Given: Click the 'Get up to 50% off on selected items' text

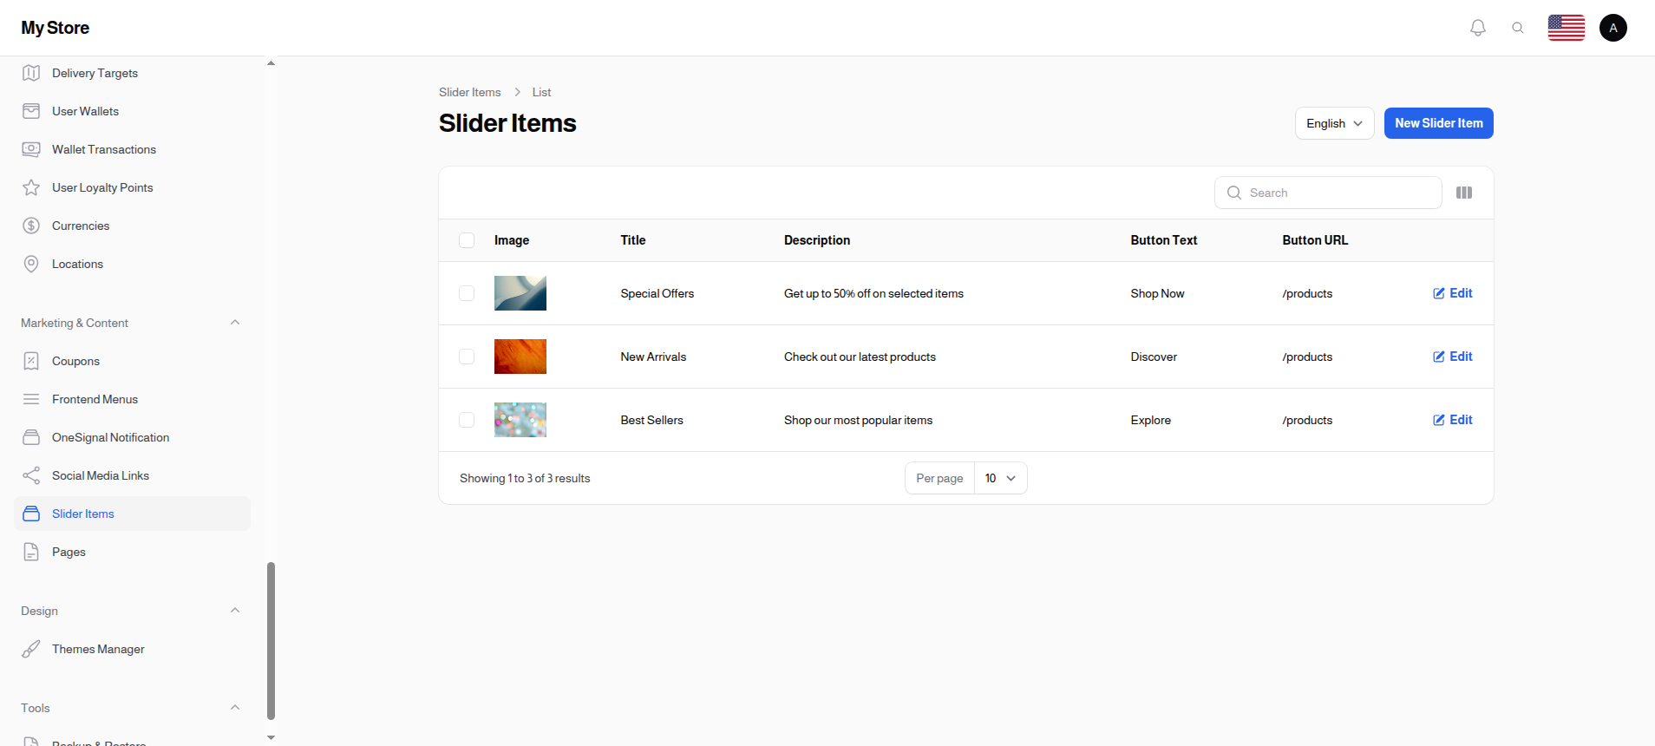Looking at the screenshot, I should (x=873, y=293).
